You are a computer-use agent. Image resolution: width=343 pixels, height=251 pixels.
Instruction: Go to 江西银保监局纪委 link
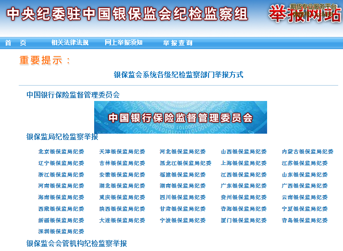pos(244,175)
